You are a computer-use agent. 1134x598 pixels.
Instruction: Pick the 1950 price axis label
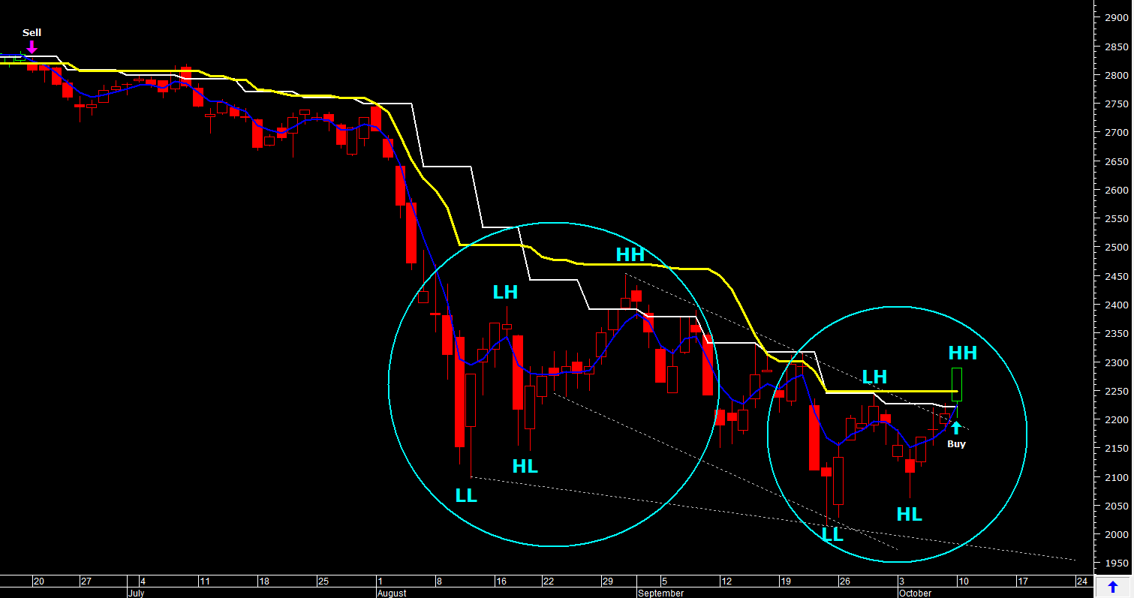1116,563
